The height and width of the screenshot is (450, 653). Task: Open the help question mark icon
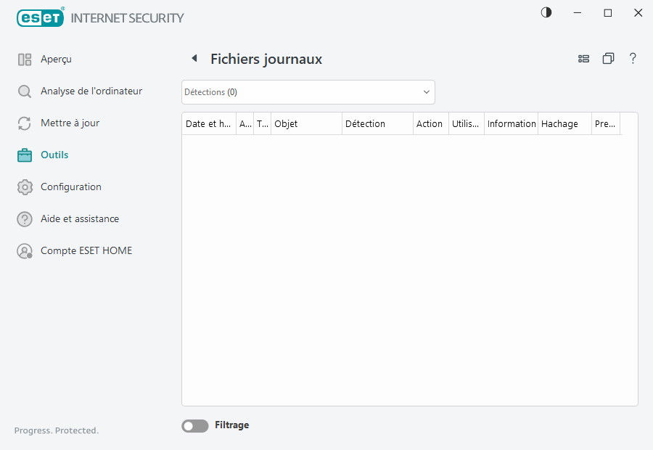tap(633, 59)
